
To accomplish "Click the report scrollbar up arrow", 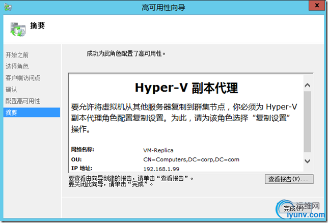I will [x=308, y=86].
